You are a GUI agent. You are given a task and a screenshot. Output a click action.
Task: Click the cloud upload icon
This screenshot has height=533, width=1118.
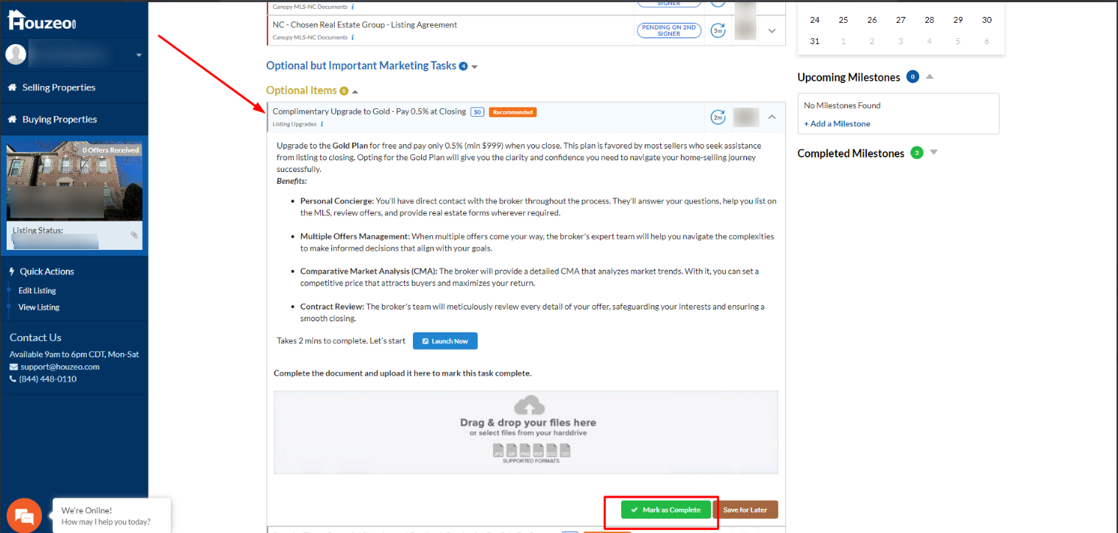(x=528, y=405)
